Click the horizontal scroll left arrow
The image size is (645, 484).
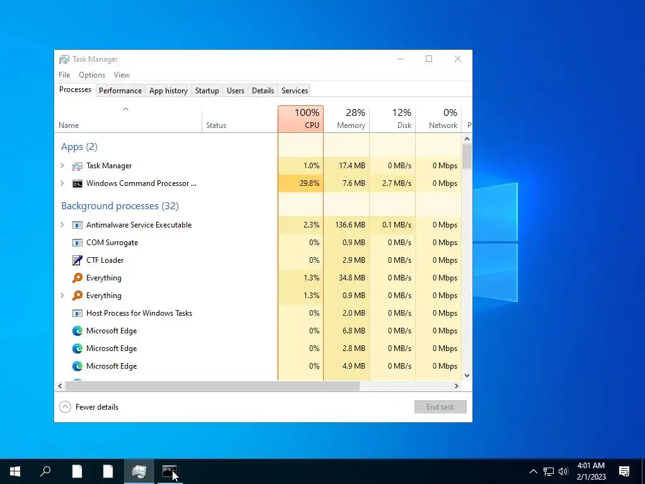(60, 386)
